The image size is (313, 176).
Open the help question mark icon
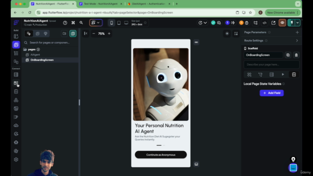click(65, 23)
